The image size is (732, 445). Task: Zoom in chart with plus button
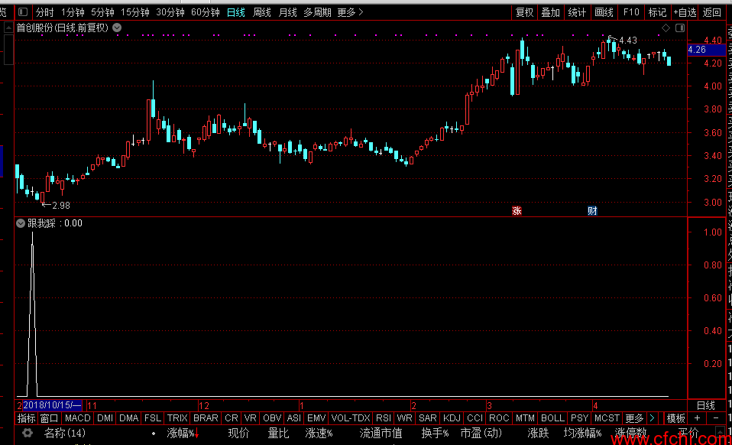(697, 418)
